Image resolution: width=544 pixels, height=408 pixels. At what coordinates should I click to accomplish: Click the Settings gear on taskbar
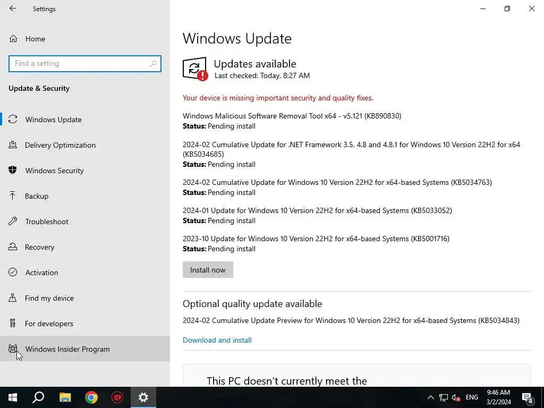[x=143, y=397]
